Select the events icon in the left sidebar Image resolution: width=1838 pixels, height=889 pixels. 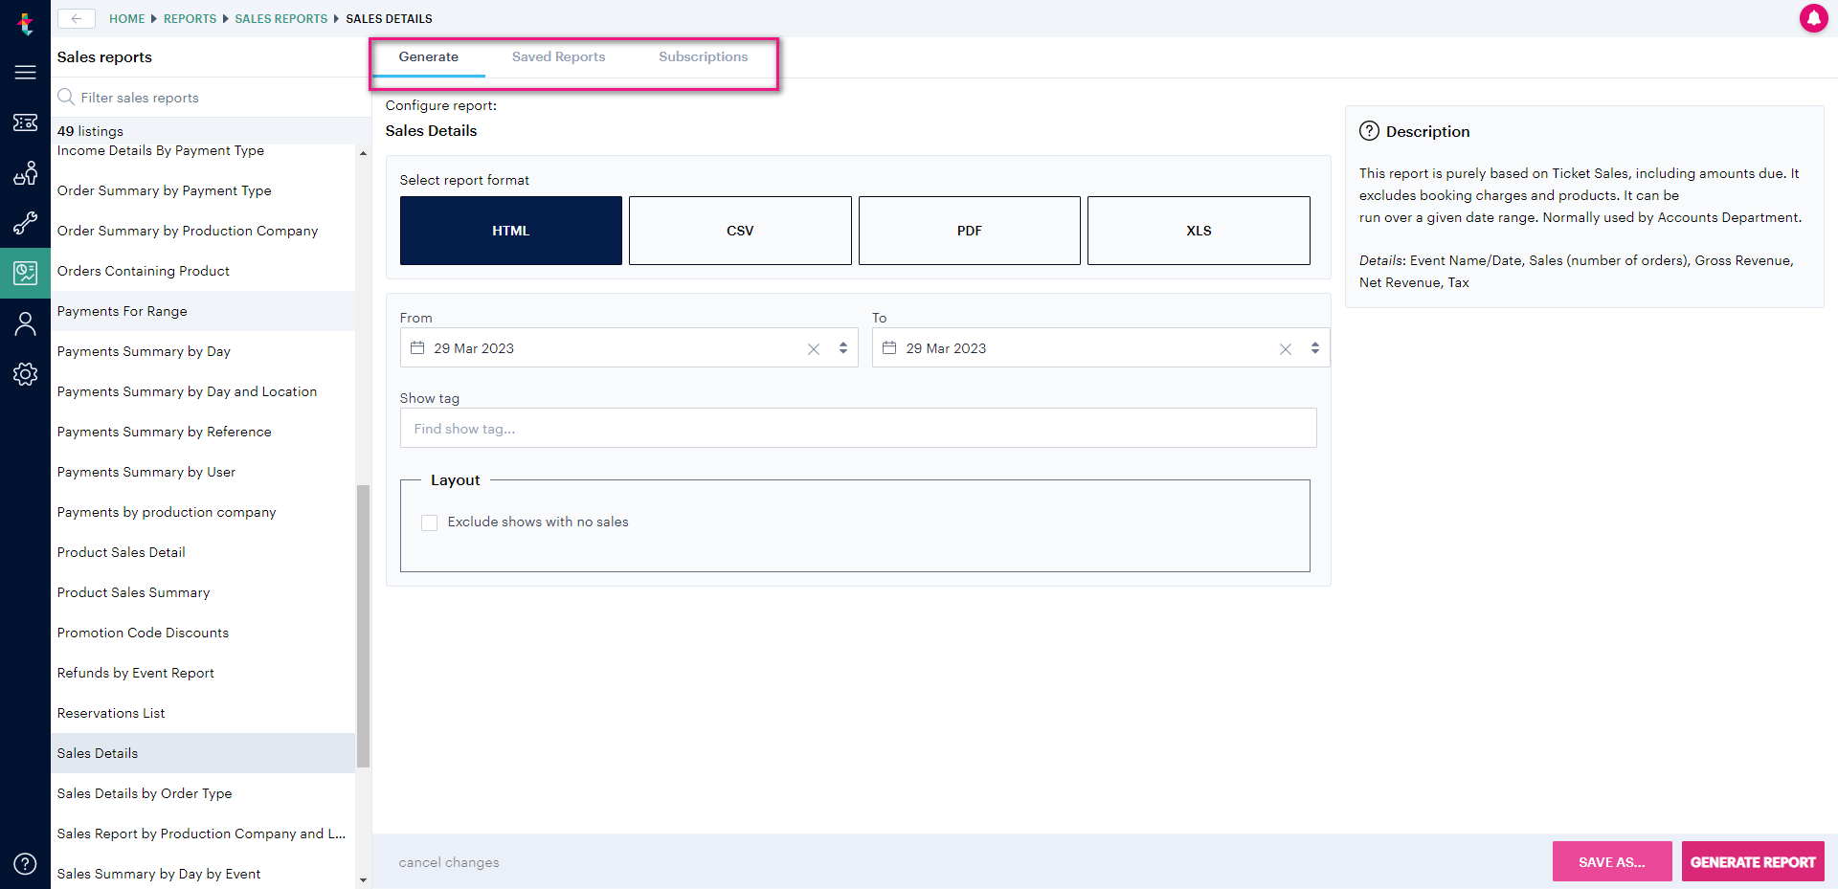[26, 173]
